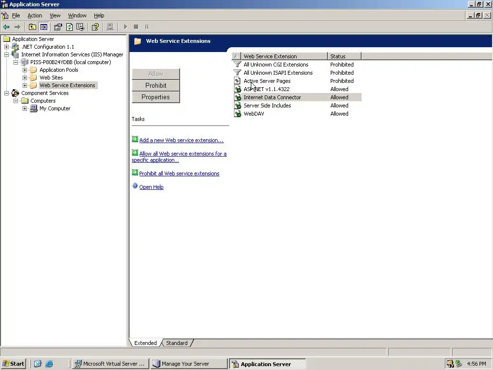493x370 pixels.
Task: Open the File menu
Action: tap(16, 15)
